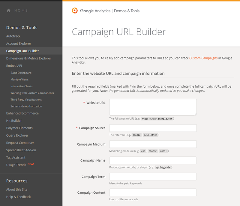Focus the Campaign Name field

[153, 160]
